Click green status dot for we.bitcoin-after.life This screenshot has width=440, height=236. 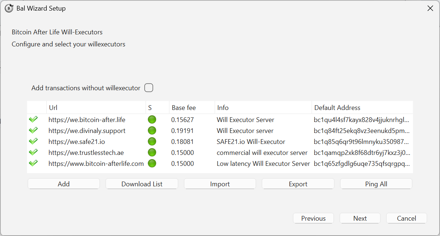coord(152,119)
